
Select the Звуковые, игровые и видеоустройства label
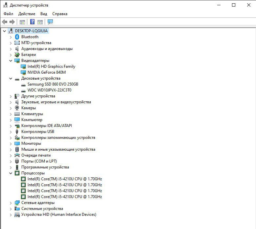[x=56, y=102]
